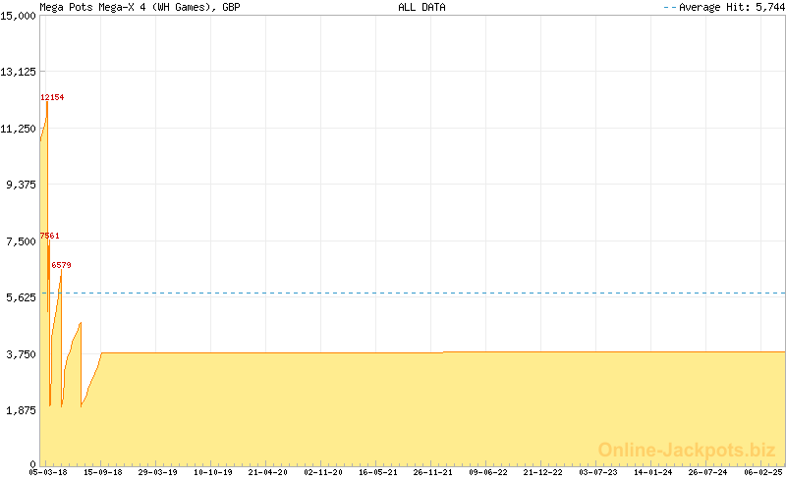Select the 26-11-21 date label
This screenshot has height=481, width=786.
(x=432, y=472)
